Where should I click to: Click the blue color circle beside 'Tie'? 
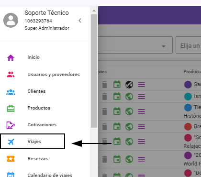(188, 108)
